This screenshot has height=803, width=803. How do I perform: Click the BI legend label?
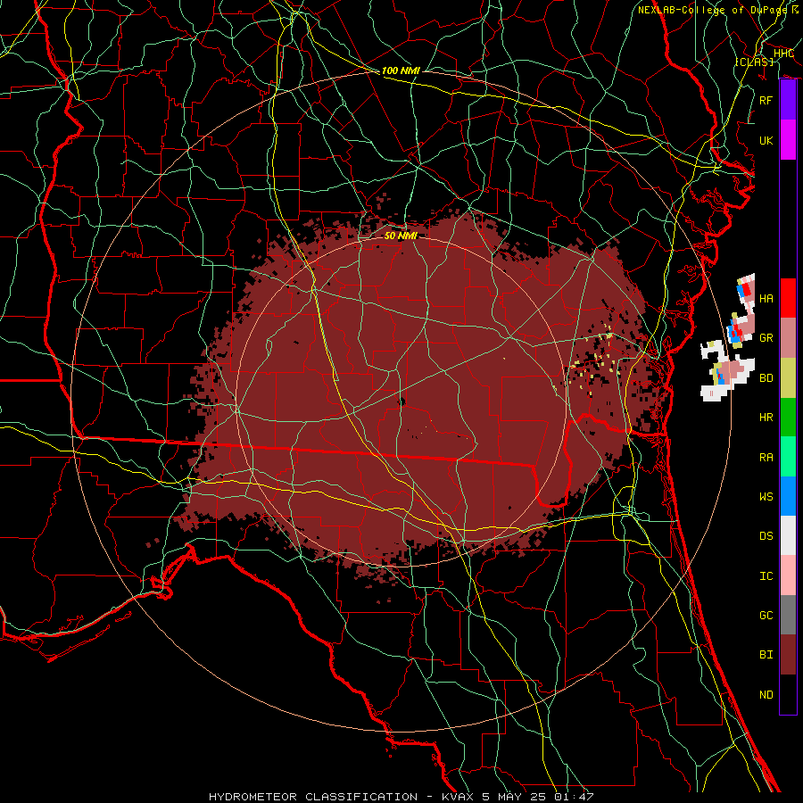766,655
